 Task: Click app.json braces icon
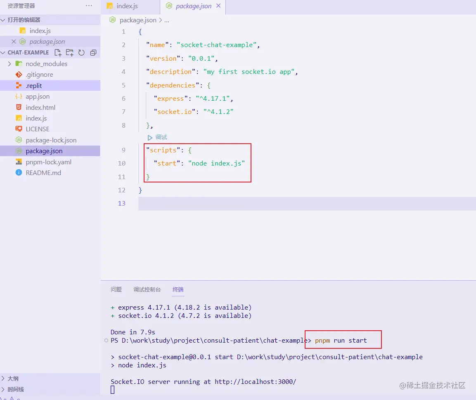[19, 97]
